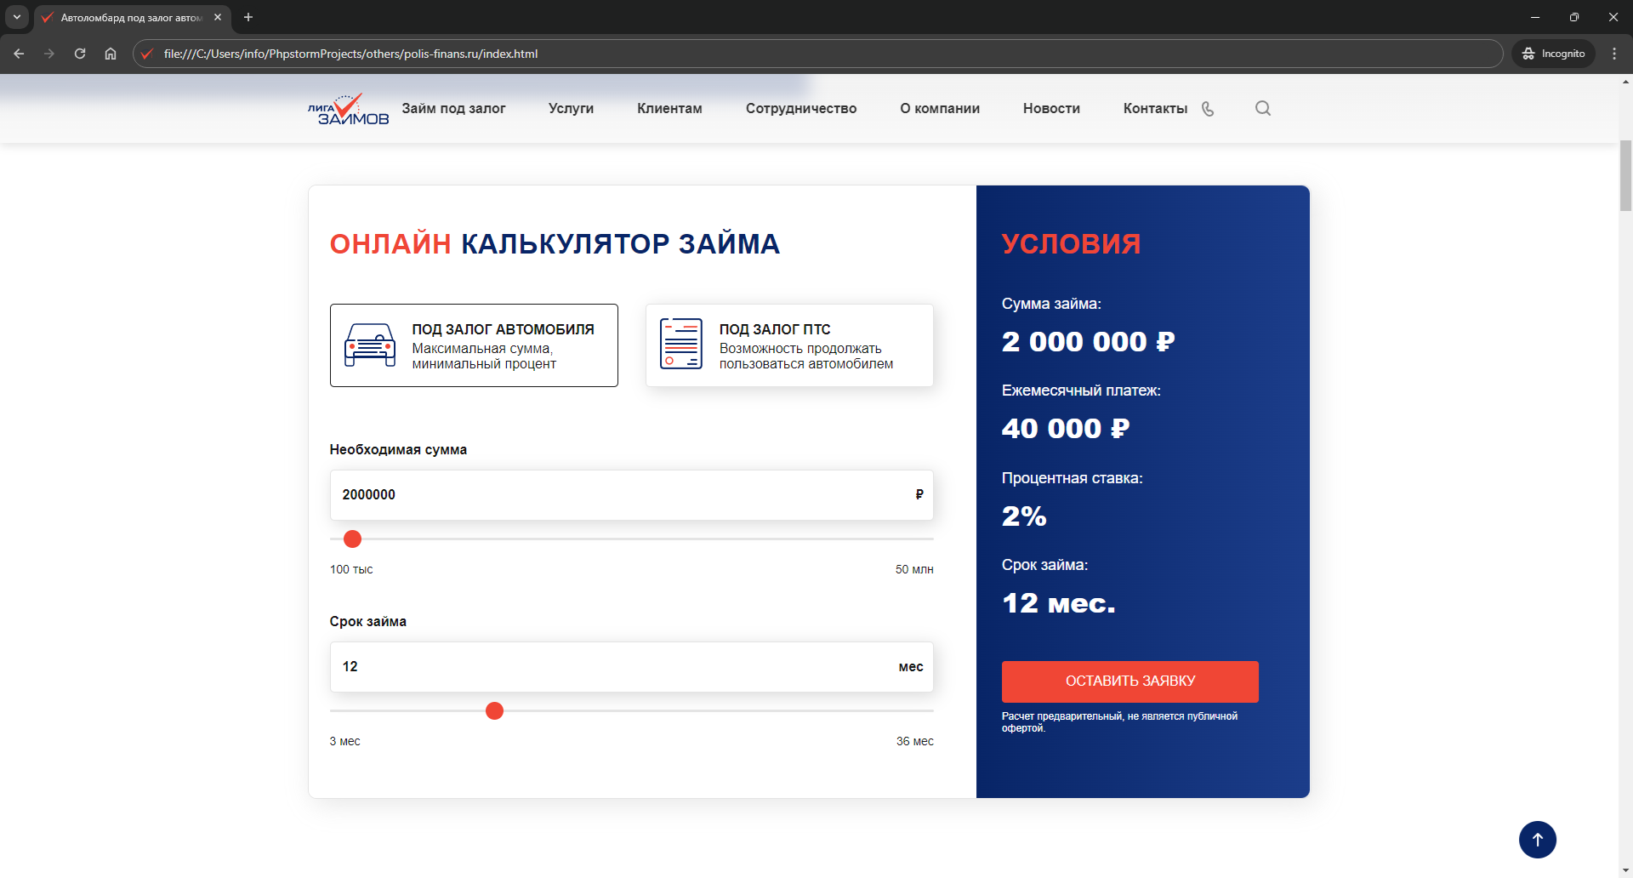1633x878 pixels.
Task: Open the browser three-dot menu
Action: pyautogui.click(x=1614, y=54)
